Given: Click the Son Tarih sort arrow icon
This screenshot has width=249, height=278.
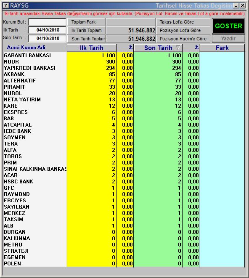Looking at the screenshot, I should coord(178,48).
